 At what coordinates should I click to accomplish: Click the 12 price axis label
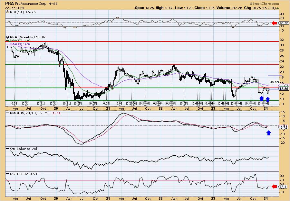point(282,94)
